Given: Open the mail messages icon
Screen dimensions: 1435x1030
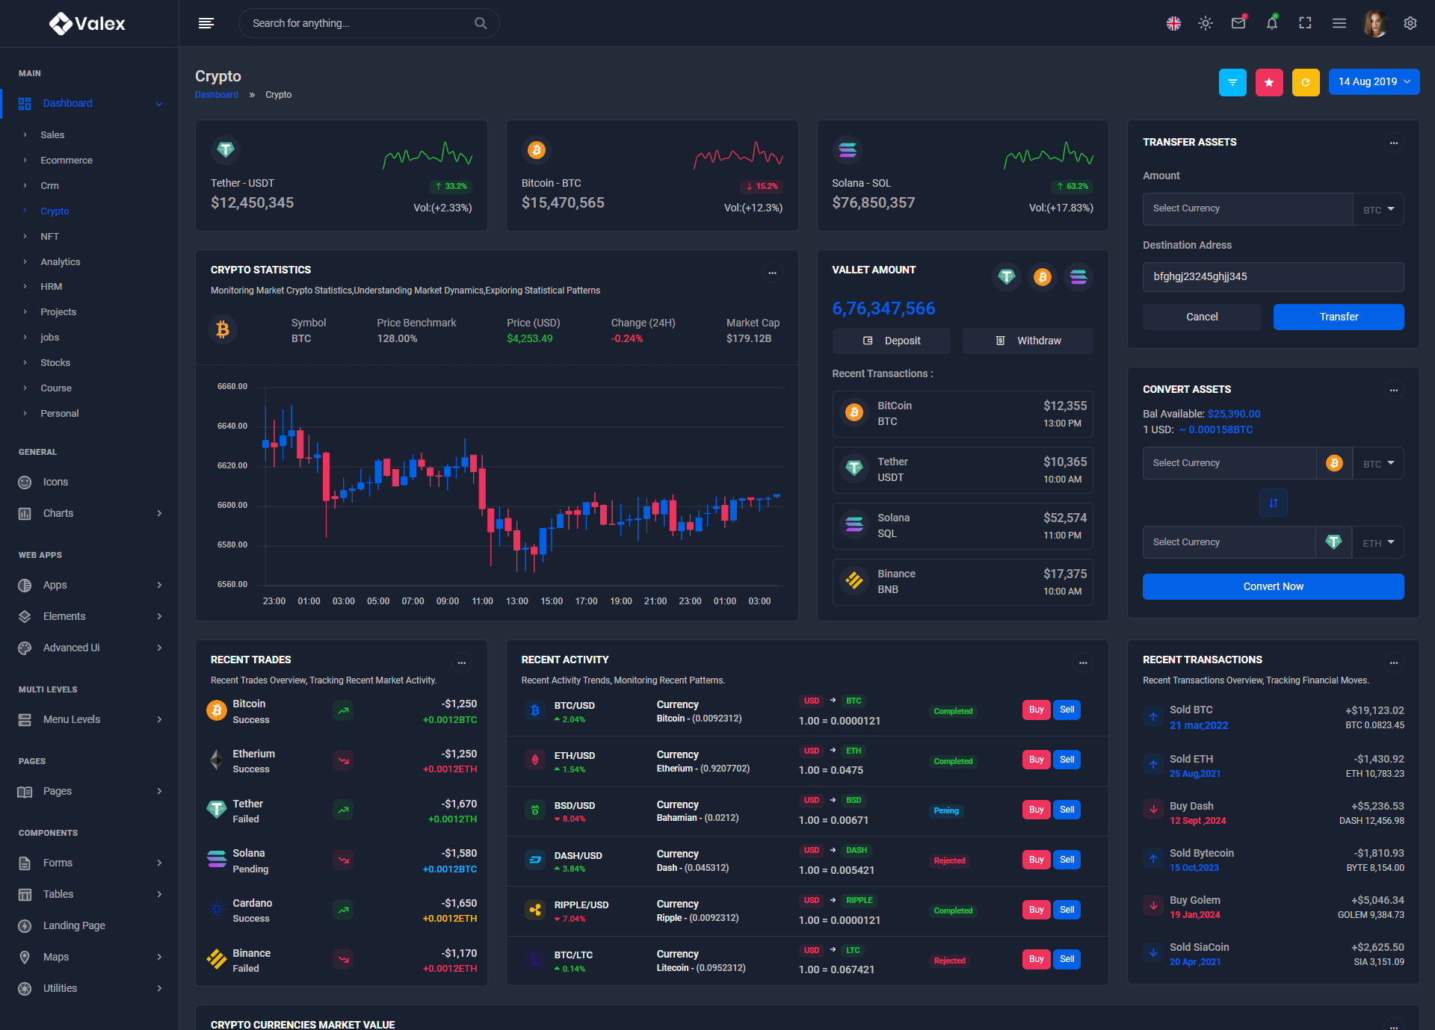Looking at the screenshot, I should tap(1238, 23).
